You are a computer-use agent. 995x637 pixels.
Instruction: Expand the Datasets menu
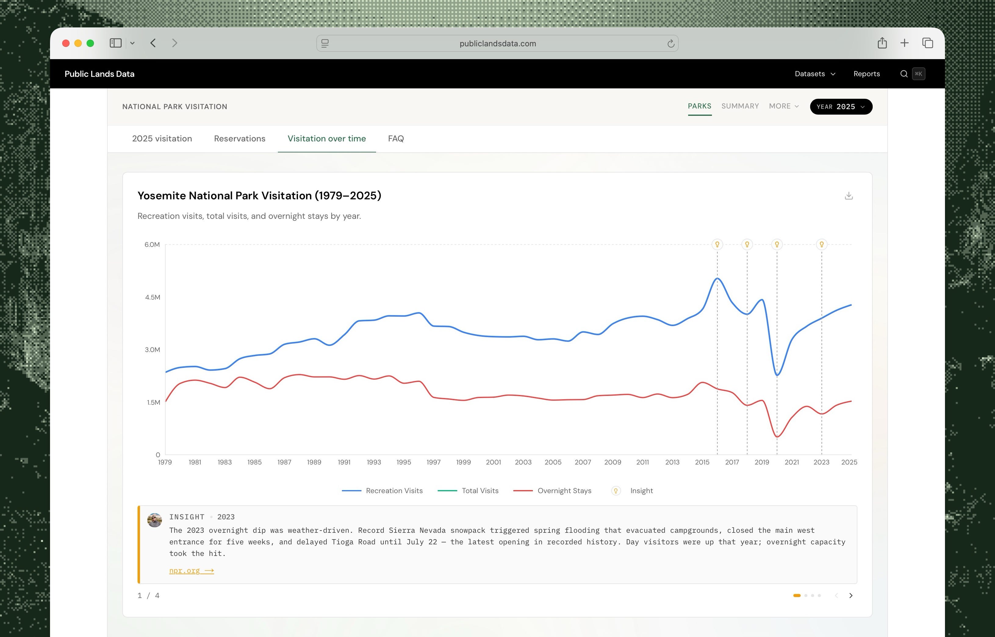pos(815,74)
